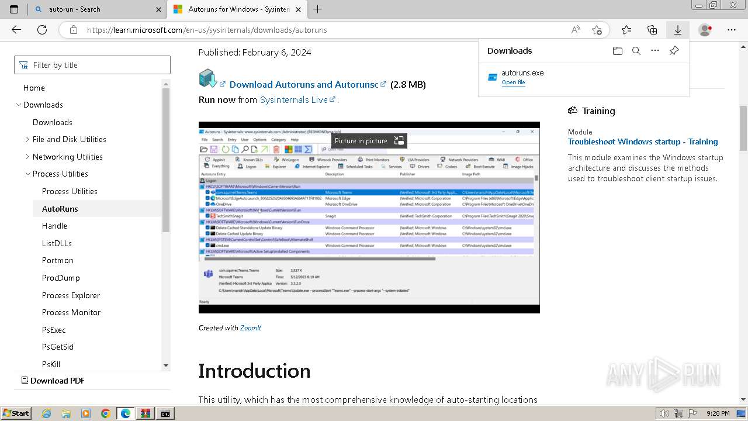Open File Explorer from taskbar
Image resolution: width=748 pixels, height=421 pixels.
(x=66, y=413)
